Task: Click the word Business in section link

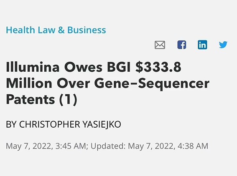Action: coord(87,30)
